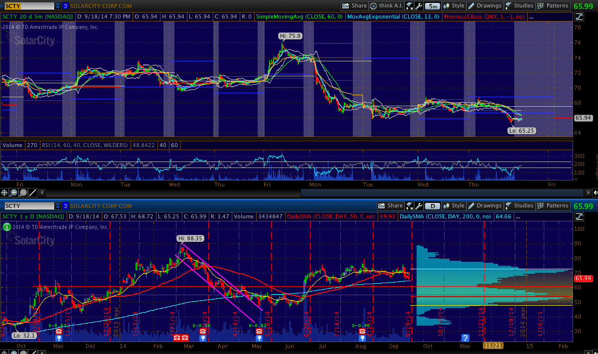
Task: Click the zoom in magnifier icon
Action: 14,192
